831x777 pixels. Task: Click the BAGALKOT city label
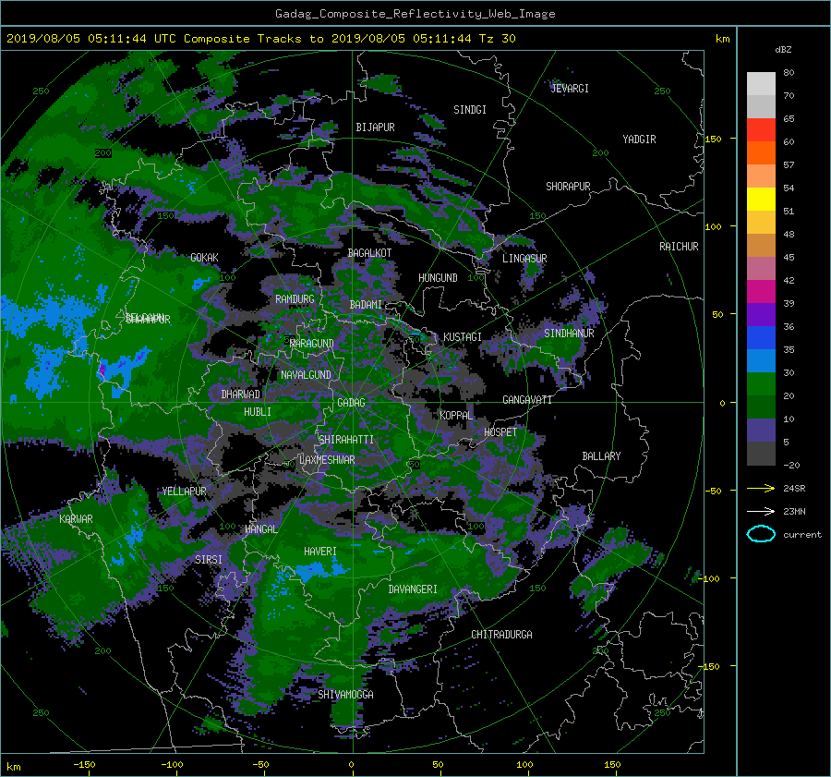pos(369,253)
